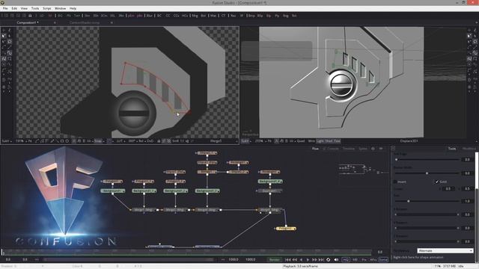The image size is (479, 269).
Task: Add Color Curves via CCv toolbar button
Action: point(177,16)
